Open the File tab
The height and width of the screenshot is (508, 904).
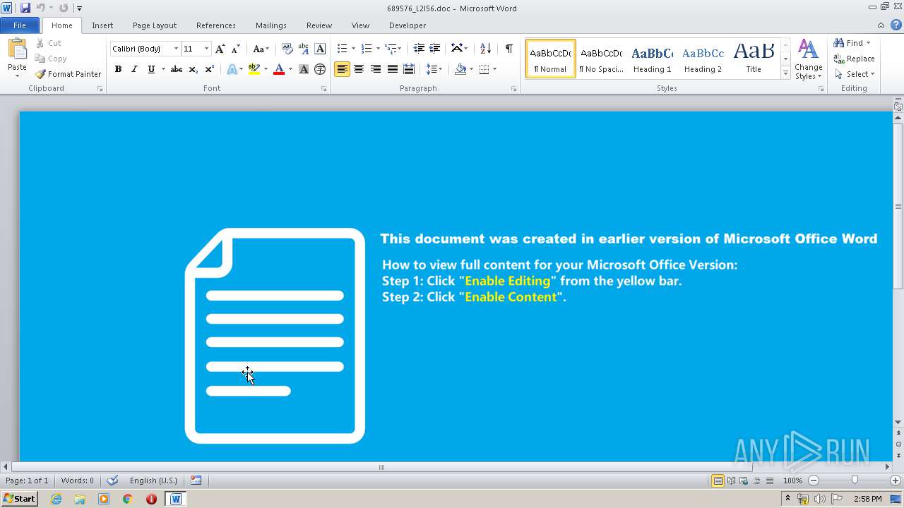pos(20,25)
